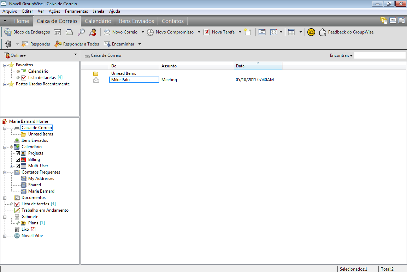Switch to the Home tab
This screenshot has height=272, width=407.
[22, 21]
